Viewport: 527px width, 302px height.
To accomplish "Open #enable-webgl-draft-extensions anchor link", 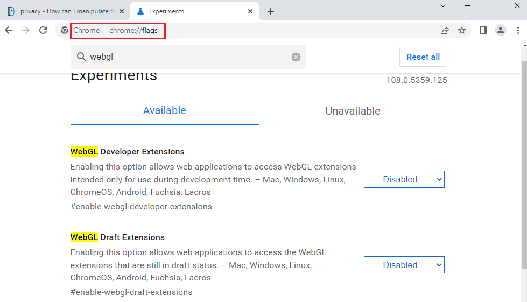I will click(131, 292).
